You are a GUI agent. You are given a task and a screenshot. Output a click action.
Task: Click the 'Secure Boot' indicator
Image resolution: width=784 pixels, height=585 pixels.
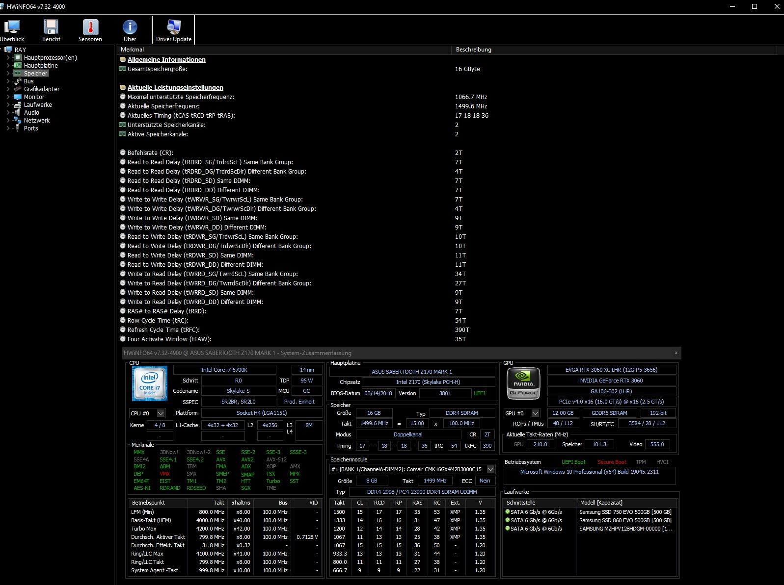pyautogui.click(x=612, y=462)
